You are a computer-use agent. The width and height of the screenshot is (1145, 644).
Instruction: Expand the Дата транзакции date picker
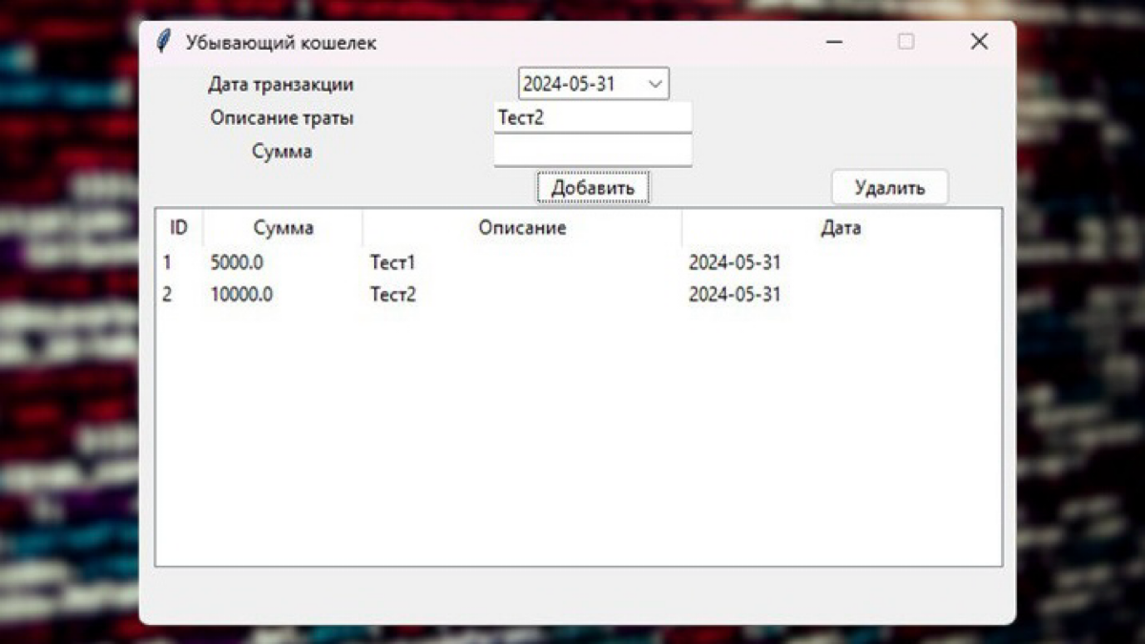tap(657, 84)
